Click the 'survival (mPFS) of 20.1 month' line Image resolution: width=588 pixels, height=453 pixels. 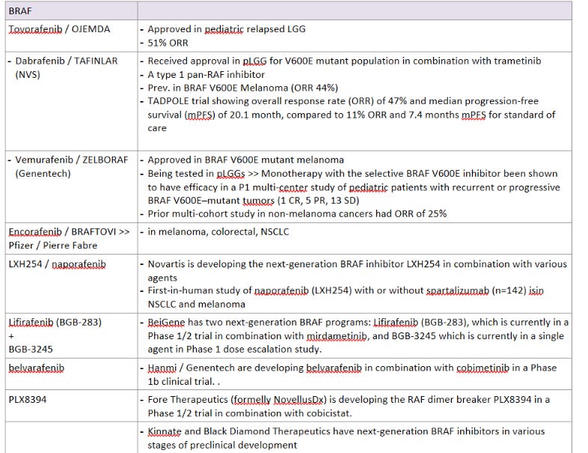pyautogui.click(x=352, y=115)
